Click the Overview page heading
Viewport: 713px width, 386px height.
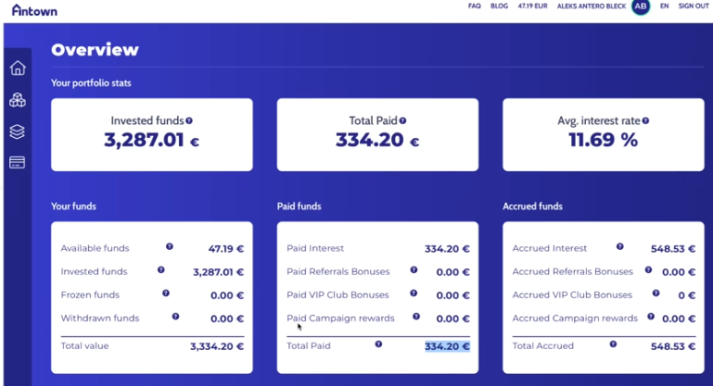pyautogui.click(x=95, y=49)
